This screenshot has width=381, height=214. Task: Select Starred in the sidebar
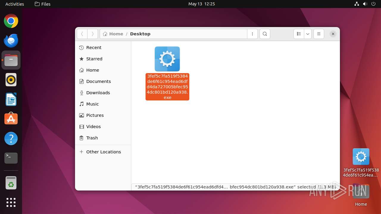point(103,59)
